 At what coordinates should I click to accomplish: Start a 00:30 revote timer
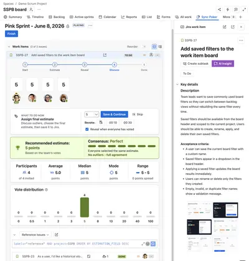click(x=128, y=123)
